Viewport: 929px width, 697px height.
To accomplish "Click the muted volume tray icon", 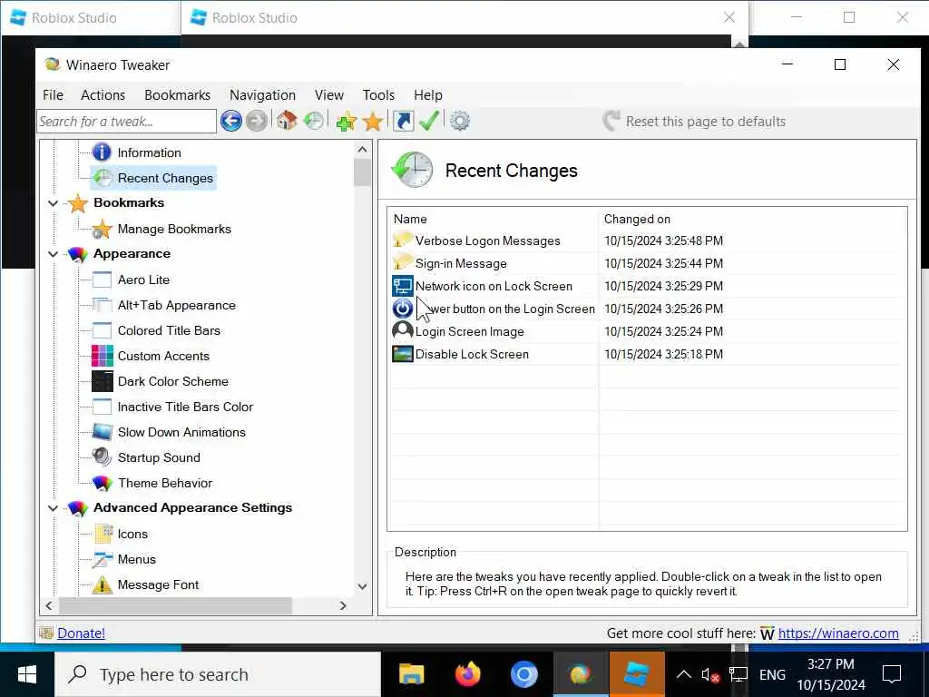I will click(709, 674).
